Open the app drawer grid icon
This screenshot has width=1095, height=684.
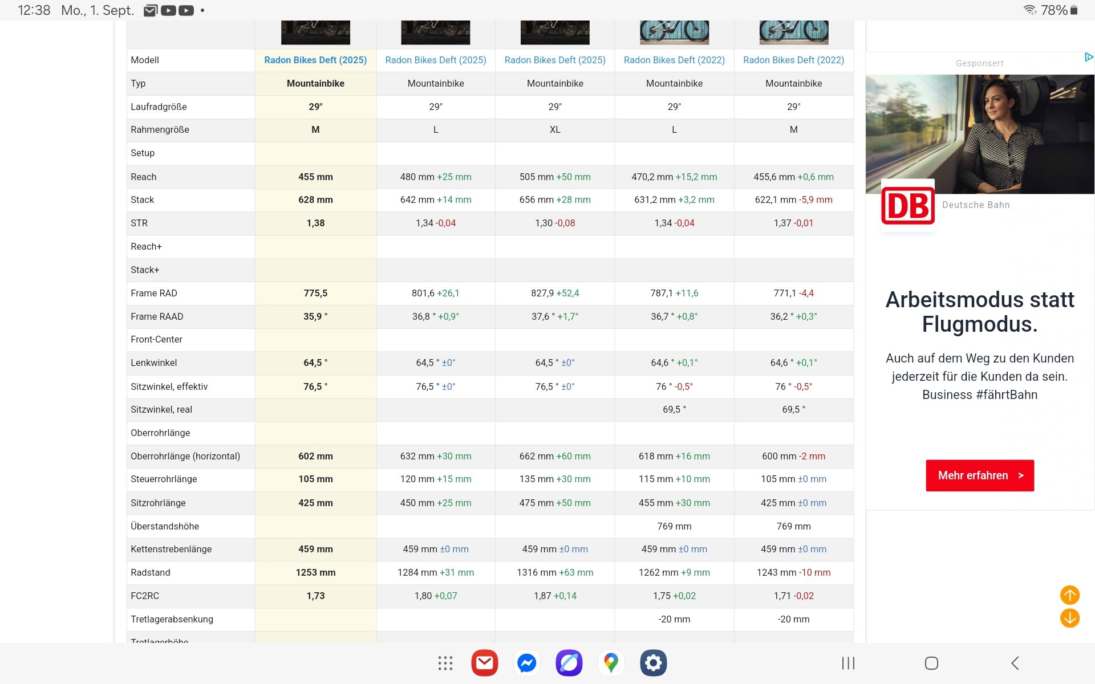coord(445,663)
